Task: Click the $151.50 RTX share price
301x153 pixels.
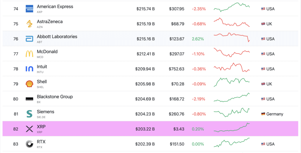Action: click(177, 144)
